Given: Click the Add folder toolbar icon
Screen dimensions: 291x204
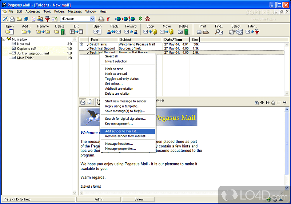Looking at the screenshot, I should click(26, 32).
